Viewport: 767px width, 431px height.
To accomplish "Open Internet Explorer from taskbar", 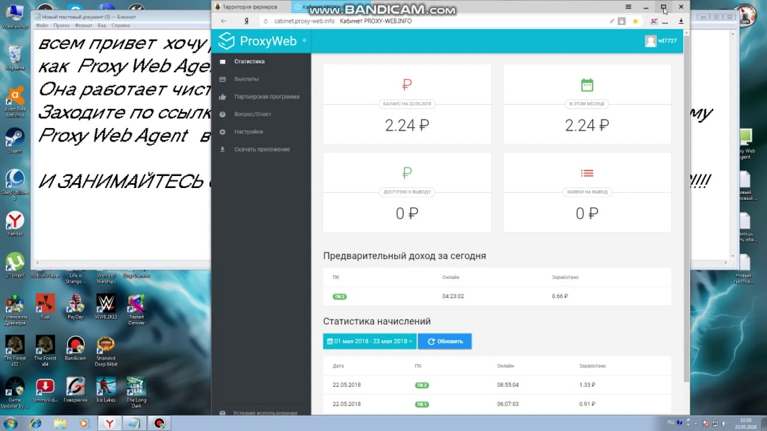I will 35,423.
